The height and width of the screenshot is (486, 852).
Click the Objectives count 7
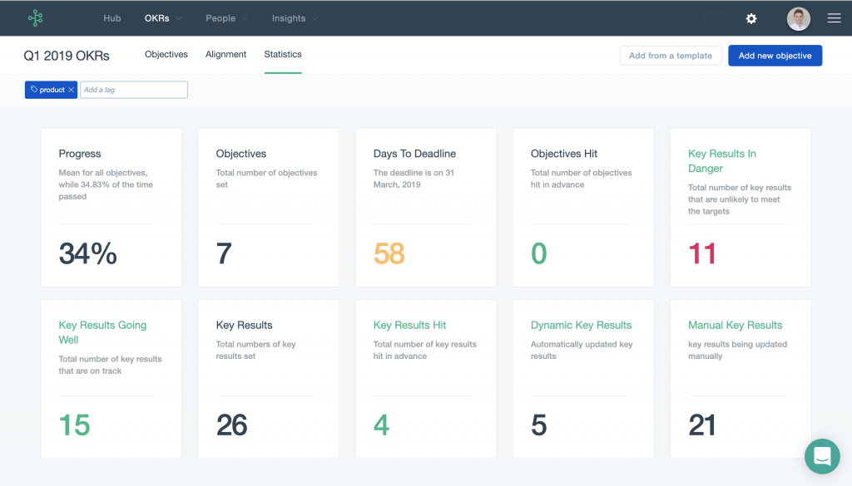tap(224, 253)
